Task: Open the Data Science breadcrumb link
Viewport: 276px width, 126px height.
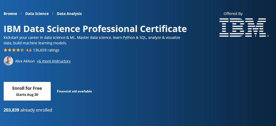Action: [37, 14]
